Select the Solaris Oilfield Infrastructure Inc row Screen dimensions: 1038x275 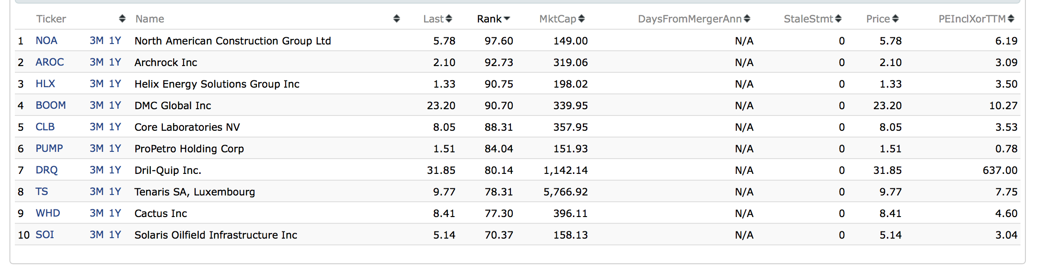tap(215, 235)
